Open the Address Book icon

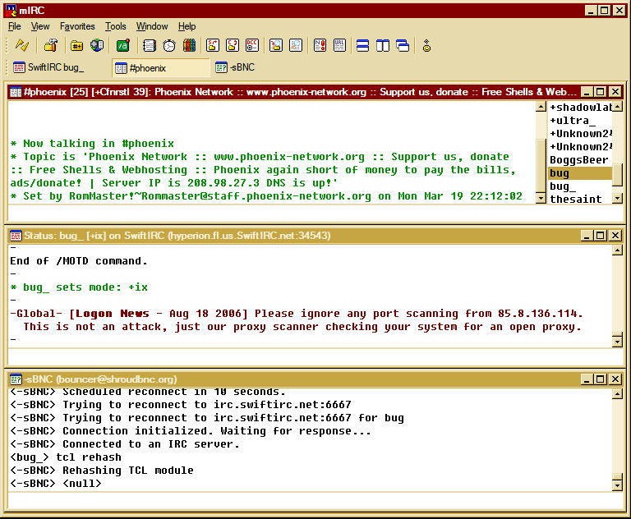tap(150, 45)
